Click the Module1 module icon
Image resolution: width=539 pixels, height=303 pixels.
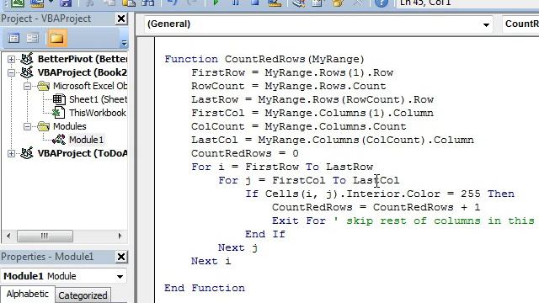pos(58,140)
